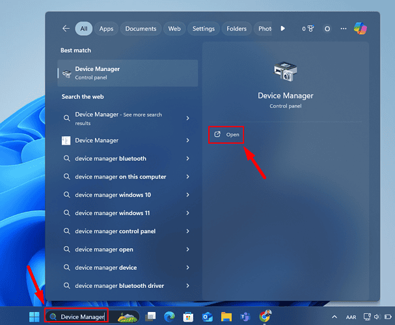Switch to the Web filter tab
The height and width of the screenshot is (325, 395).
point(174,29)
